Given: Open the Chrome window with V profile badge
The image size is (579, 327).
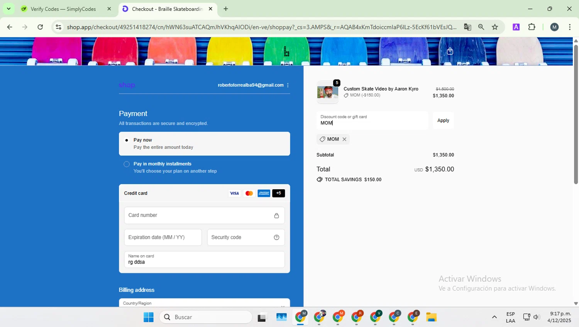Looking at the screenshot, I should coord(376,317).
